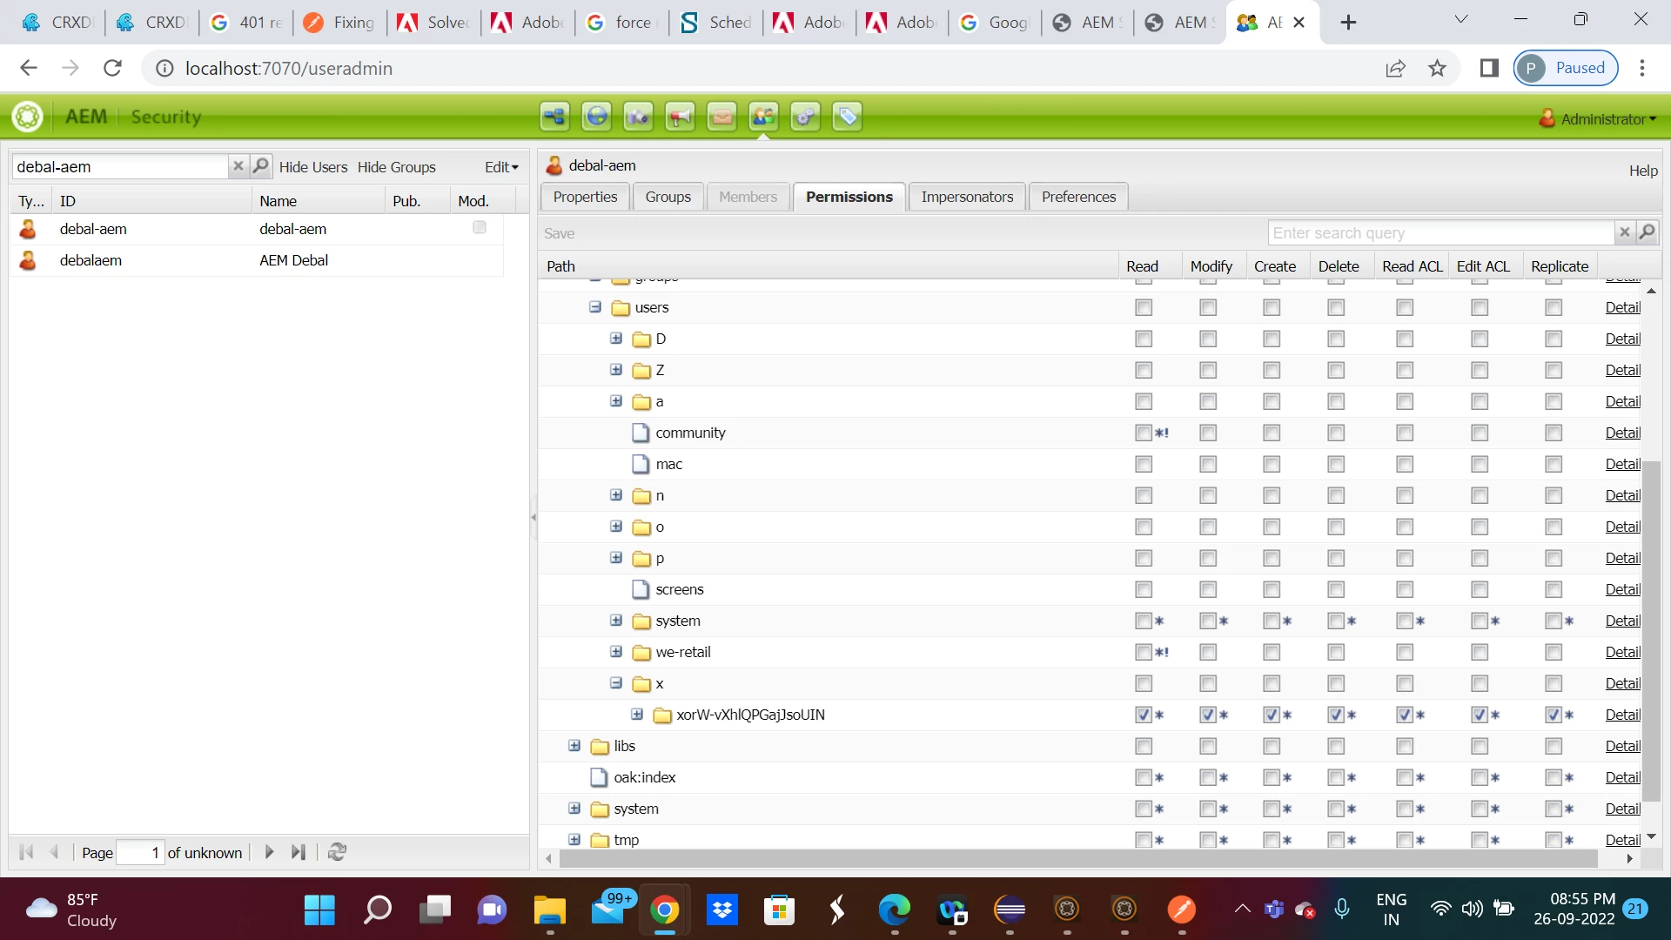Screen dimensions: 1671x940
Task: Click the globe icon in AEM toolbar
Action: coord(596,117)
